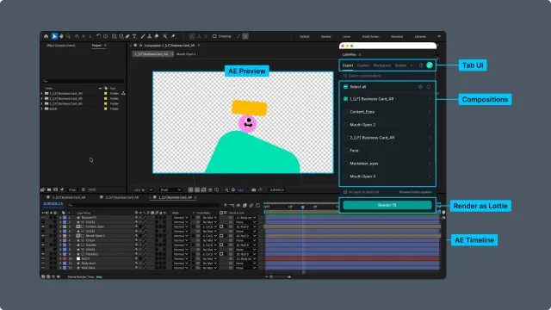
Task: Select the Selection arrow tool
Action: coord(54,36)
